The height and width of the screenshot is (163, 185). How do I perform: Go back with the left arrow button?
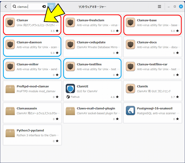[6, 6]
